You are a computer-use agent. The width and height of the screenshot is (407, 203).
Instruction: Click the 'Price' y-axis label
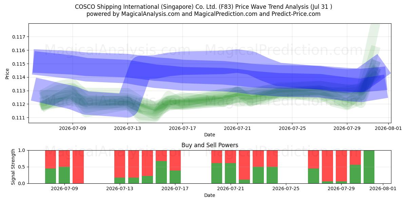(x=7, y=73)
